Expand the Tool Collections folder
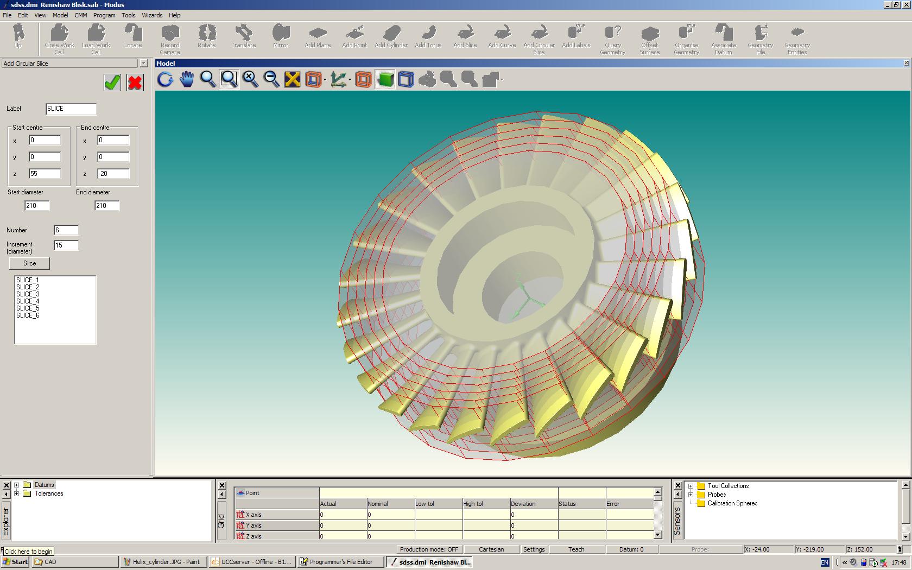 pos(691,486)
